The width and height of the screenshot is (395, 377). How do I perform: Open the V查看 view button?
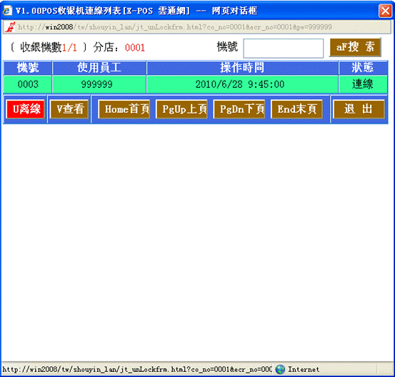click(x=69, y=109)
